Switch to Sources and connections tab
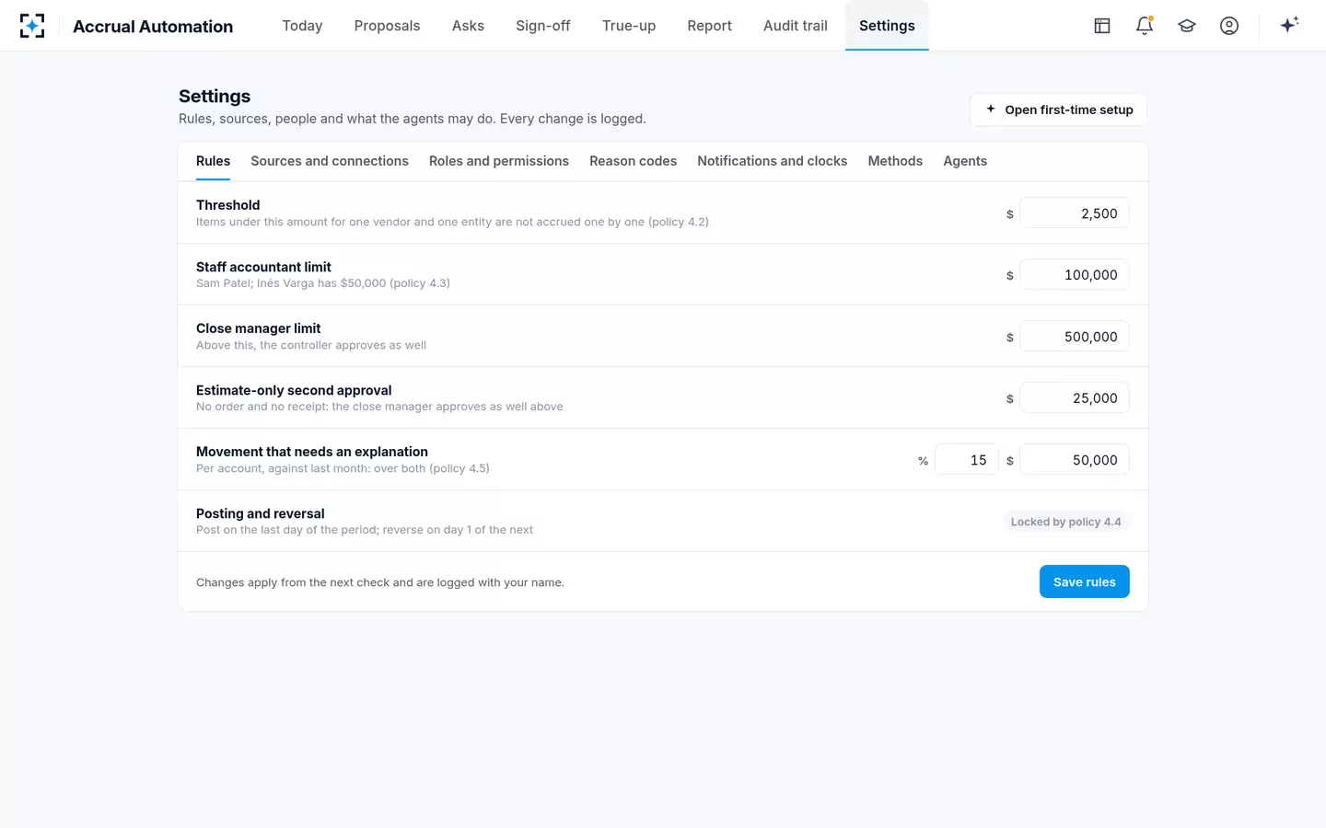The height and width of the screenshot is (828, 1326). [330, 161]
